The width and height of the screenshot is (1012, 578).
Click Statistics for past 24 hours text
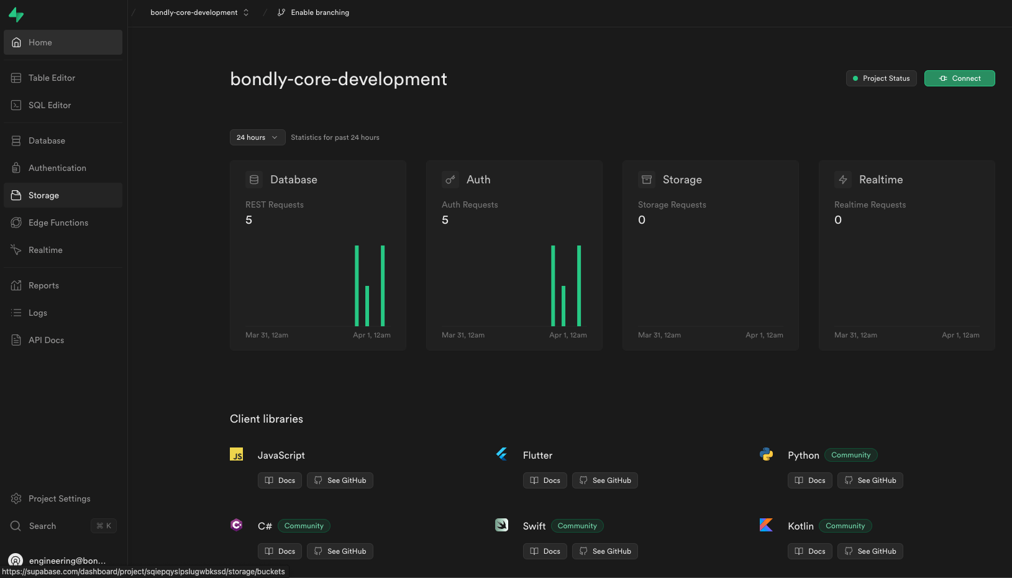point(335,137)
